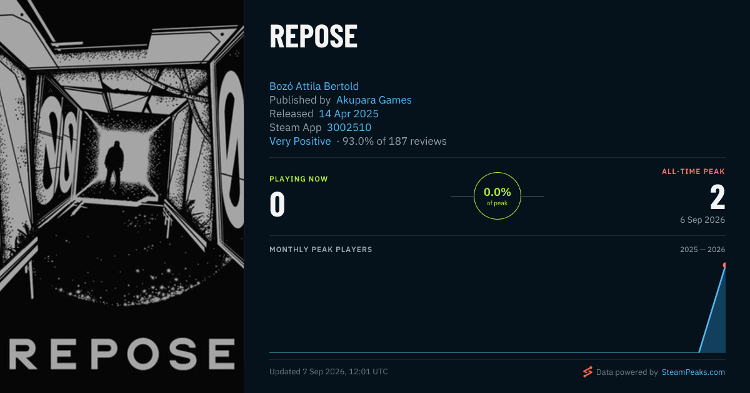Open developer Bozó Attila Bertold link
The width and height of the screenshot is (750, 393).
(x=314, y=86)
